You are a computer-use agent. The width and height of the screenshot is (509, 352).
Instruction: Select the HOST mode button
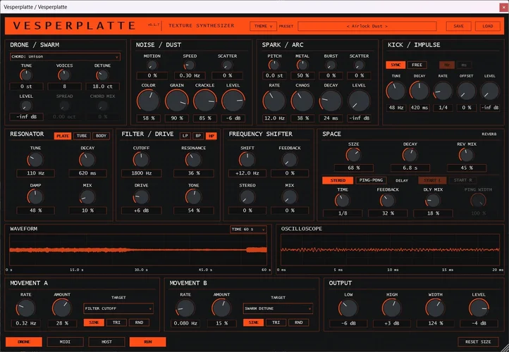point(106,341)
